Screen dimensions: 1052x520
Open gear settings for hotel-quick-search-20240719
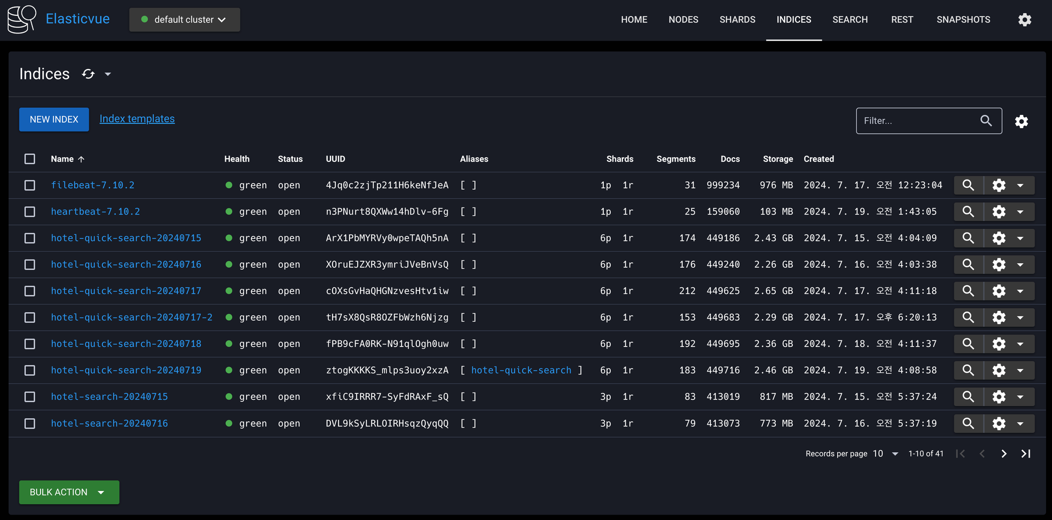pos(999,370)
